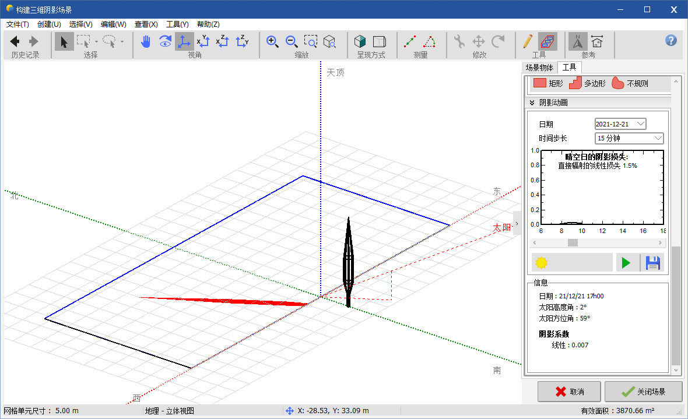Image resolution: width=688 pixels, height=419 pixels.
Task: Select the angle measurement tool
Action: pyautogui.click(x=429, y=42)
